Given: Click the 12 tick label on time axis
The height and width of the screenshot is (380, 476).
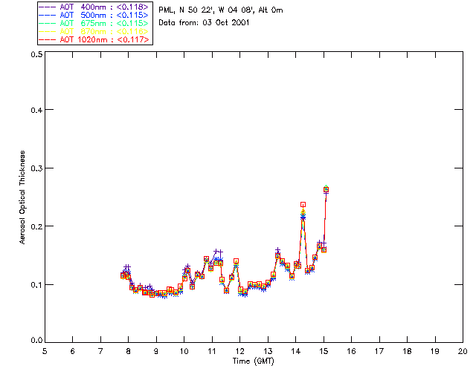Looking at the screenshot, I should (239, 351).
